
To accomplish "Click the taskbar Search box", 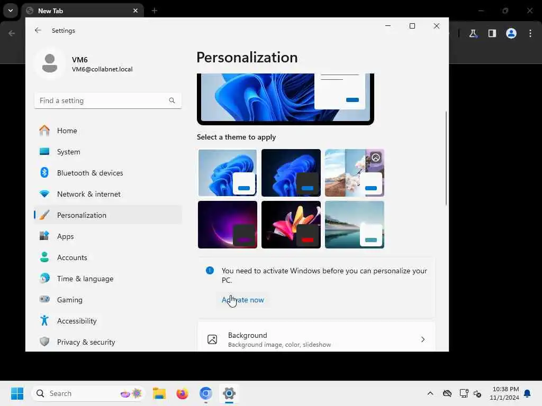I will 88,393.
